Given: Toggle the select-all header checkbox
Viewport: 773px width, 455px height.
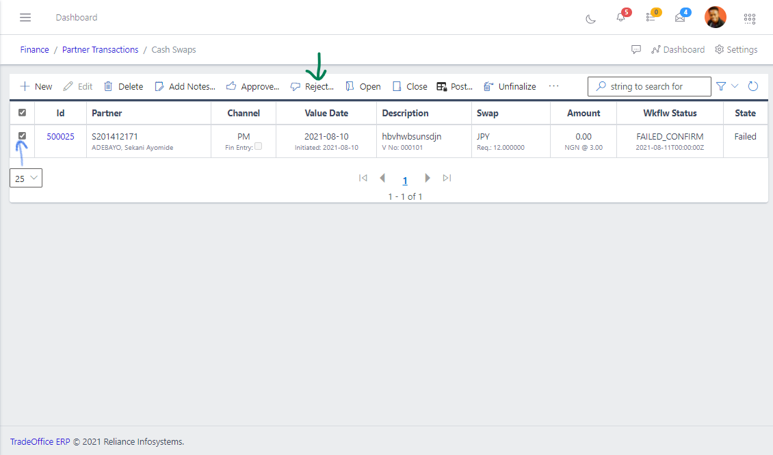Looking at the screenshot, I should pyautogui.click(x=22, y=113).
